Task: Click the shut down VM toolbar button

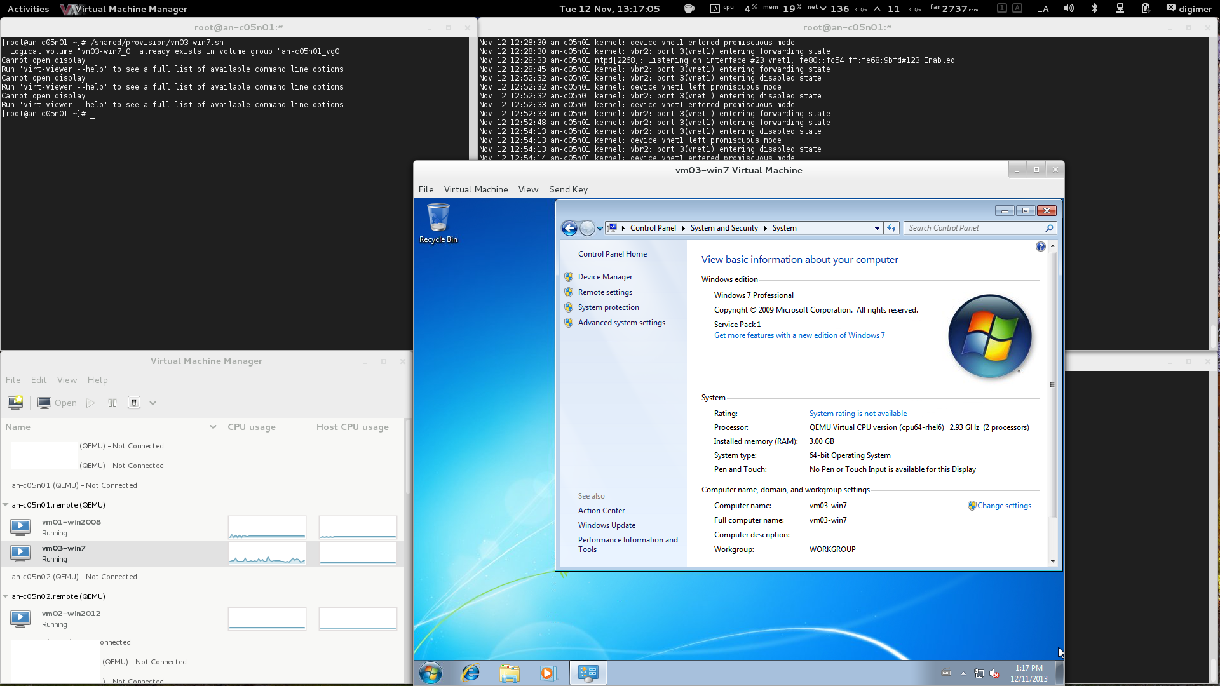Action: click(x=134, y=403)
